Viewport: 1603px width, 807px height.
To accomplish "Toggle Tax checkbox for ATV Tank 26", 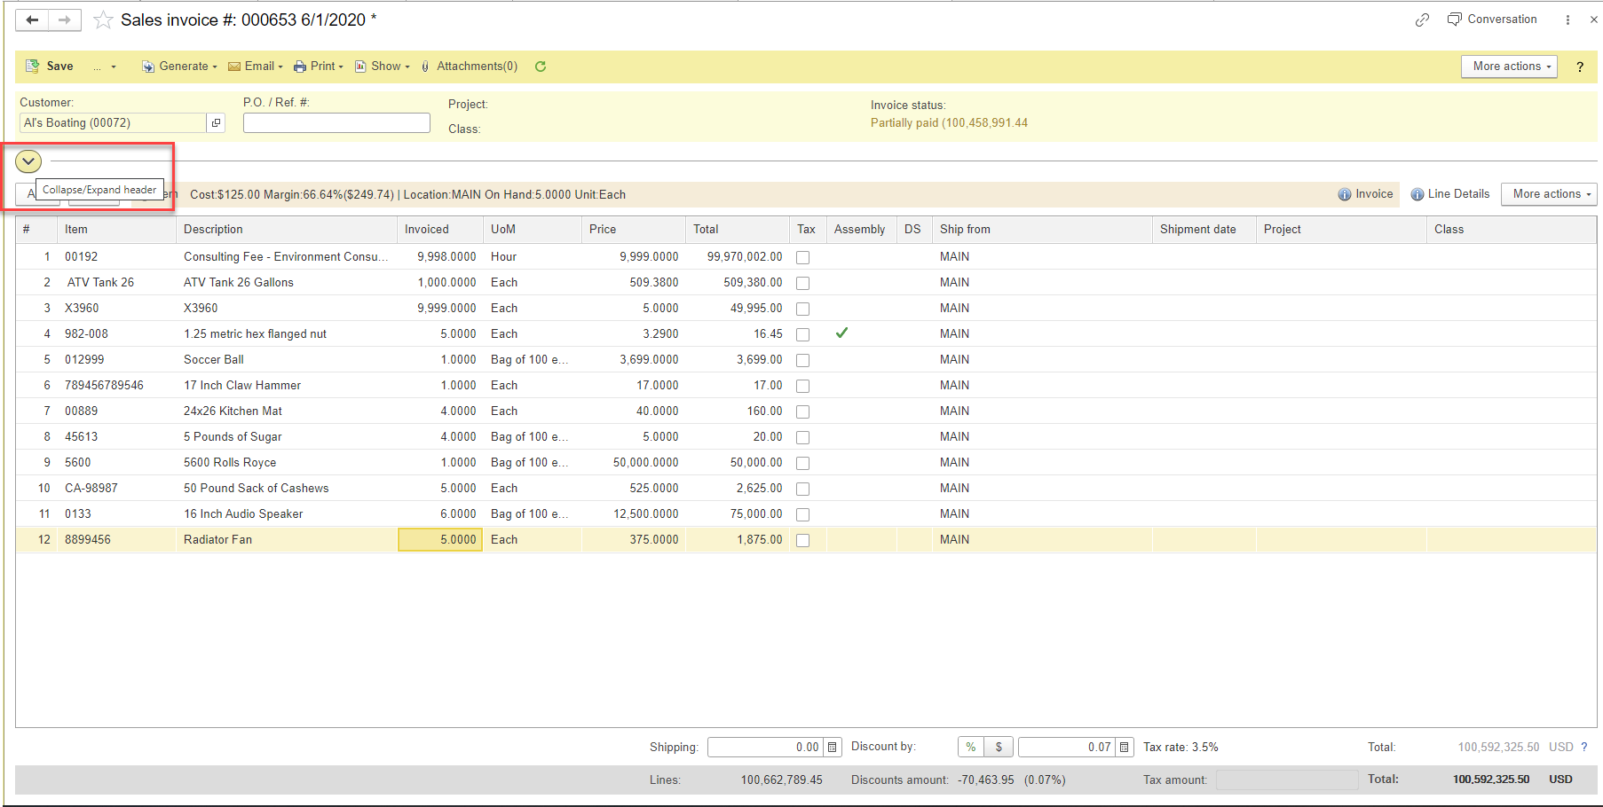I will coord(803,284).
